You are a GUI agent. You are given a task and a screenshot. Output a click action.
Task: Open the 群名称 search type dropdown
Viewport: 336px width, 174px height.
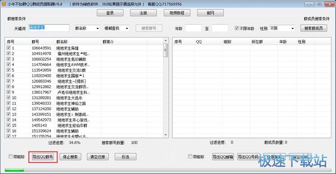(87, 28)
